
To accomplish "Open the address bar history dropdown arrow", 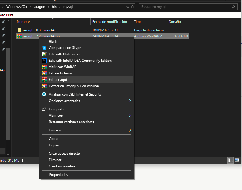I will [x=128, y=6].
